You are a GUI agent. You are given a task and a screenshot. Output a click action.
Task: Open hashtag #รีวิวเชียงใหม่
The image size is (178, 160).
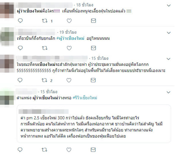(x=85, y=98)
